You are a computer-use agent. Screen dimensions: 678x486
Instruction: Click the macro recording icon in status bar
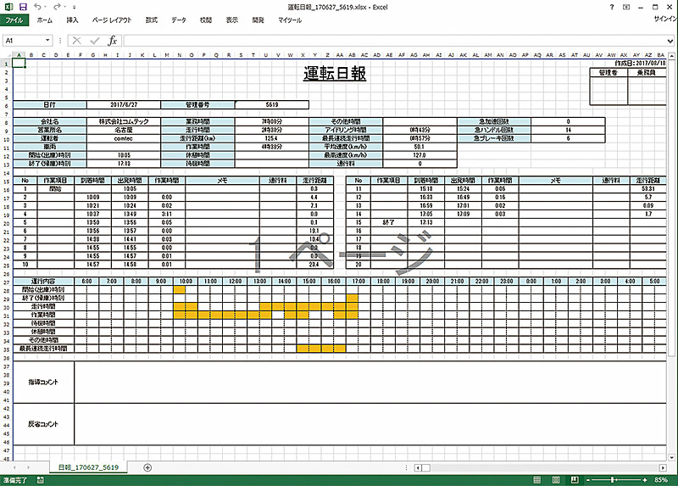[40, 480]
